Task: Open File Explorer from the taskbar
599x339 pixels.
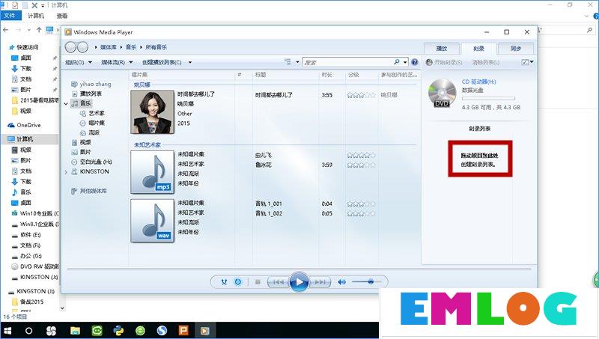Action: click(x=75, y=331)
